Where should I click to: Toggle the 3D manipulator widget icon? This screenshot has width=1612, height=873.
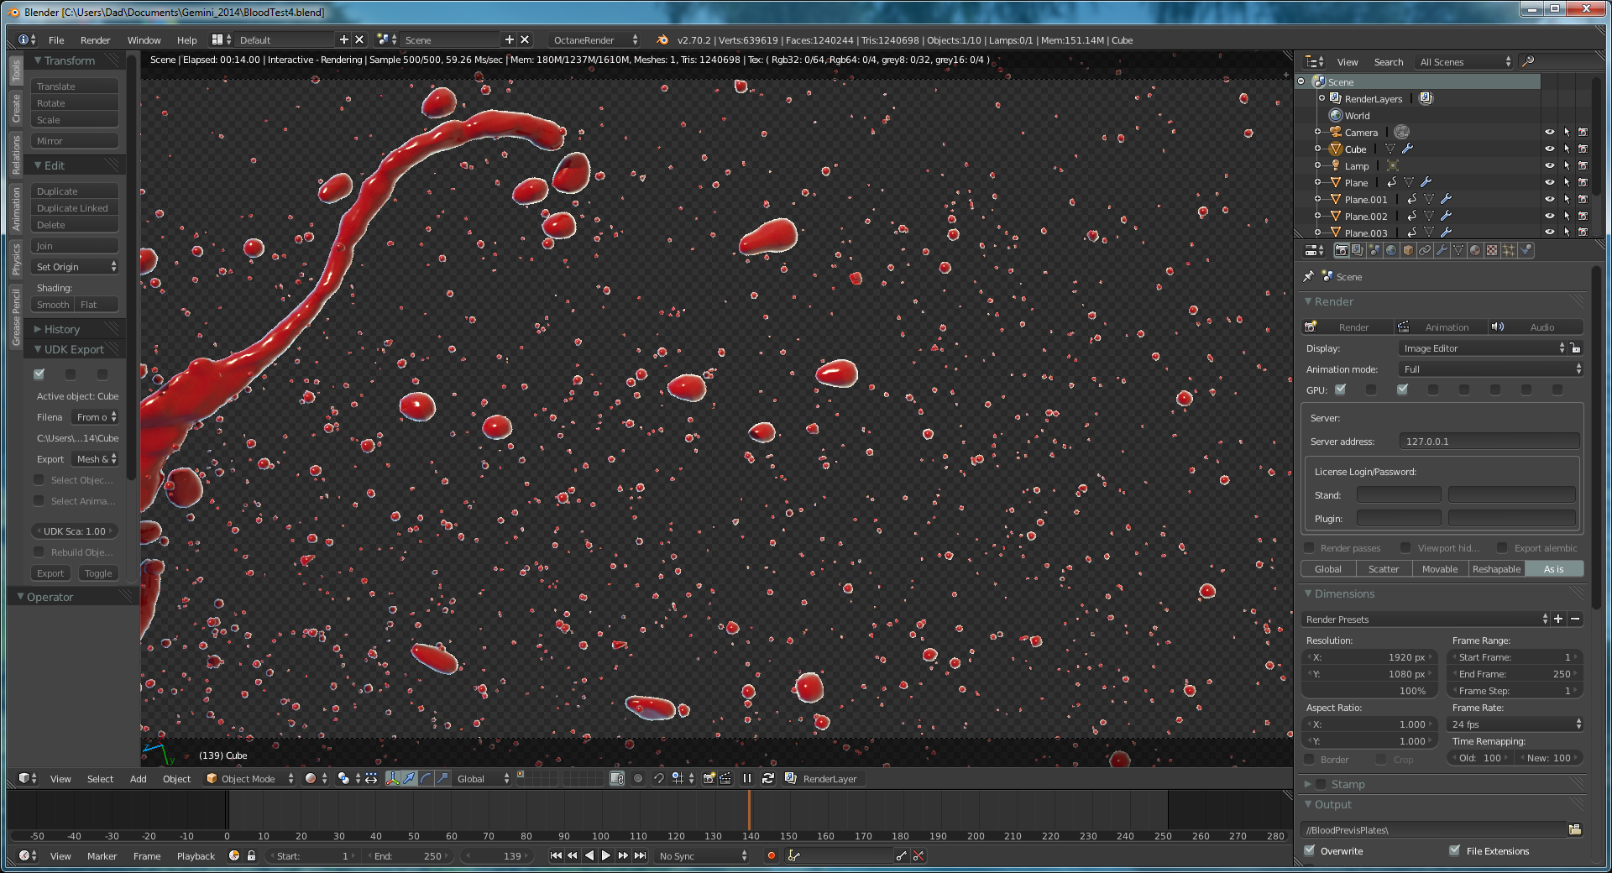click(x=392, y=778)
